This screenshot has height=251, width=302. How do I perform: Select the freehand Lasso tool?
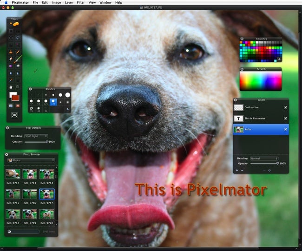(18, 38)
